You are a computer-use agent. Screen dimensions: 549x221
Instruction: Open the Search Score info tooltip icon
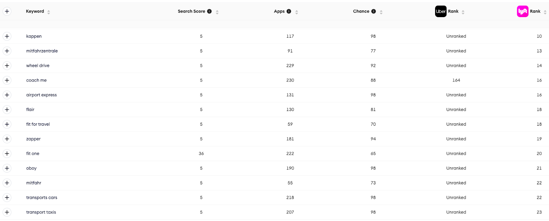209,11
